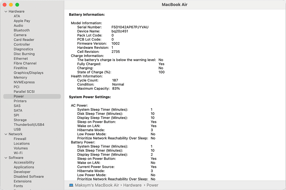This screenshot has height=190, width=286.
Task: Select Bluetooth in the sidebar
Action: (x=21, y=30)
